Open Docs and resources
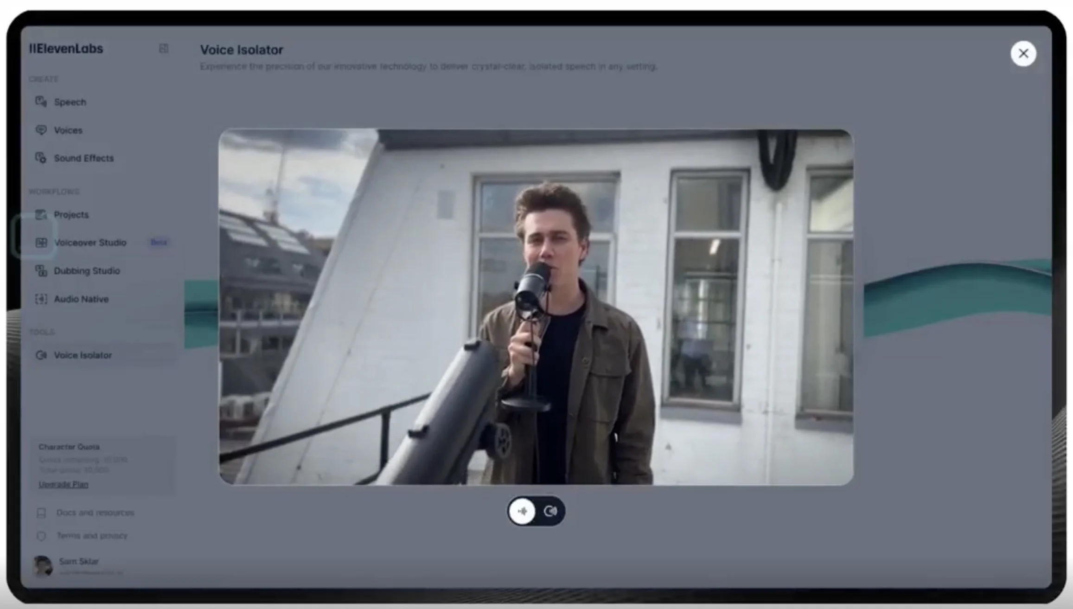This screenshot has height=609, width=1073. 95,513
